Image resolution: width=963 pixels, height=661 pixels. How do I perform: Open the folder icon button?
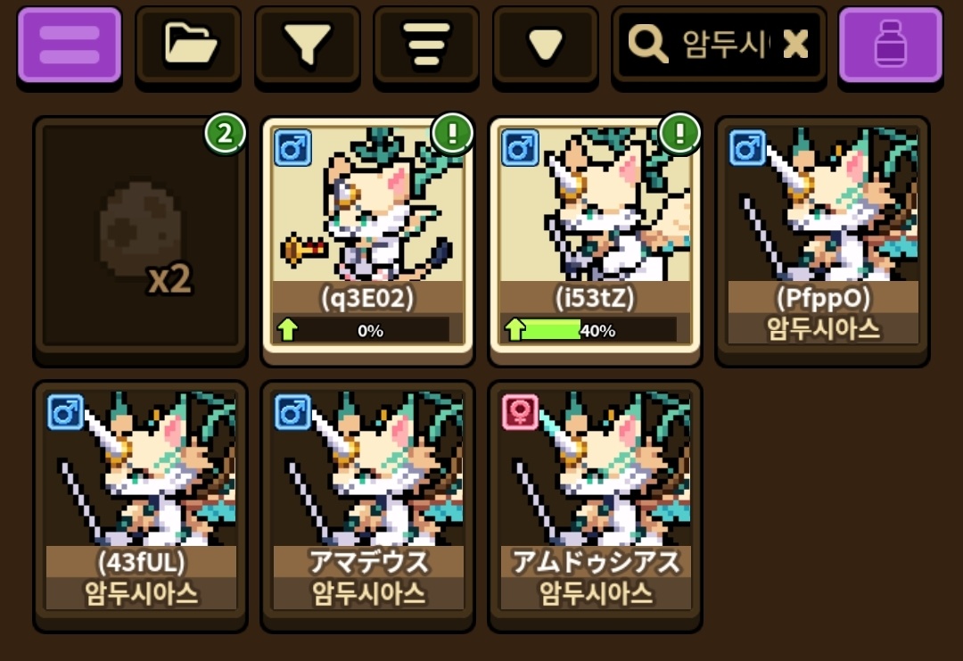click(188, 45)
